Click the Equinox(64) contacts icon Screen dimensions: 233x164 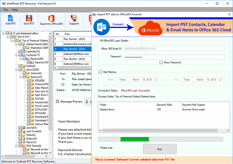coord(28,59)
